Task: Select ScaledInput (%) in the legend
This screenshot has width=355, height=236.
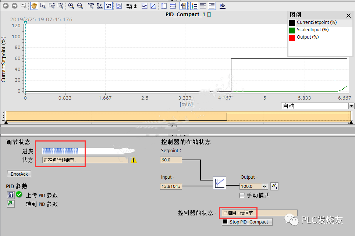Action: (312, 30)
